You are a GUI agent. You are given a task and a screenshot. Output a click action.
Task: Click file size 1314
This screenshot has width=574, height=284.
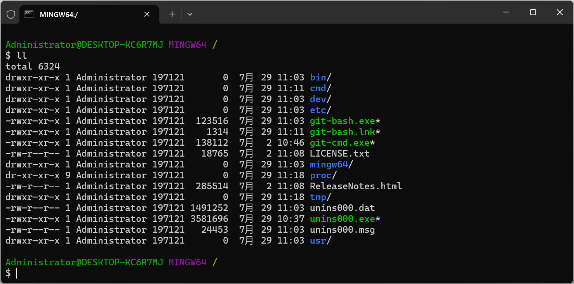217,132
